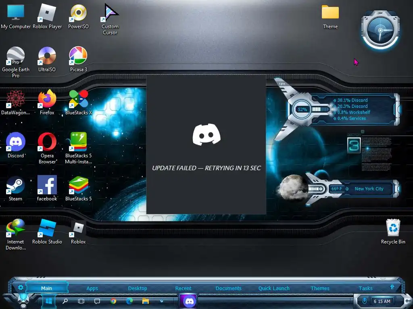Open the facebook shortcut
413x309 pixels.
coord(47,189)
